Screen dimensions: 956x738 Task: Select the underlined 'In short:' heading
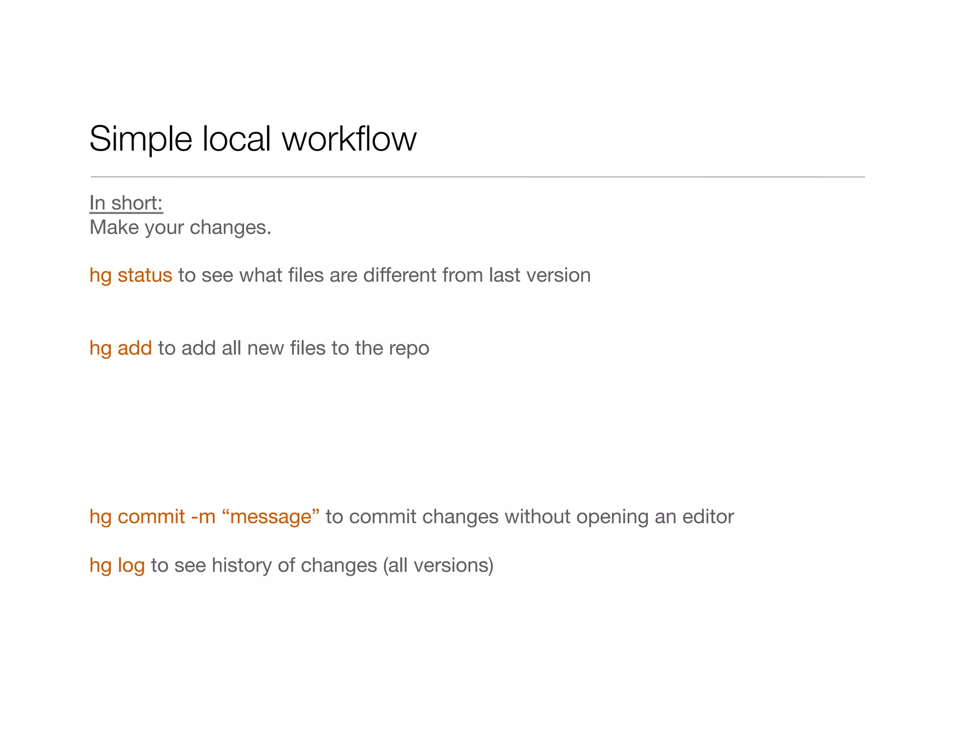[126, 203]
